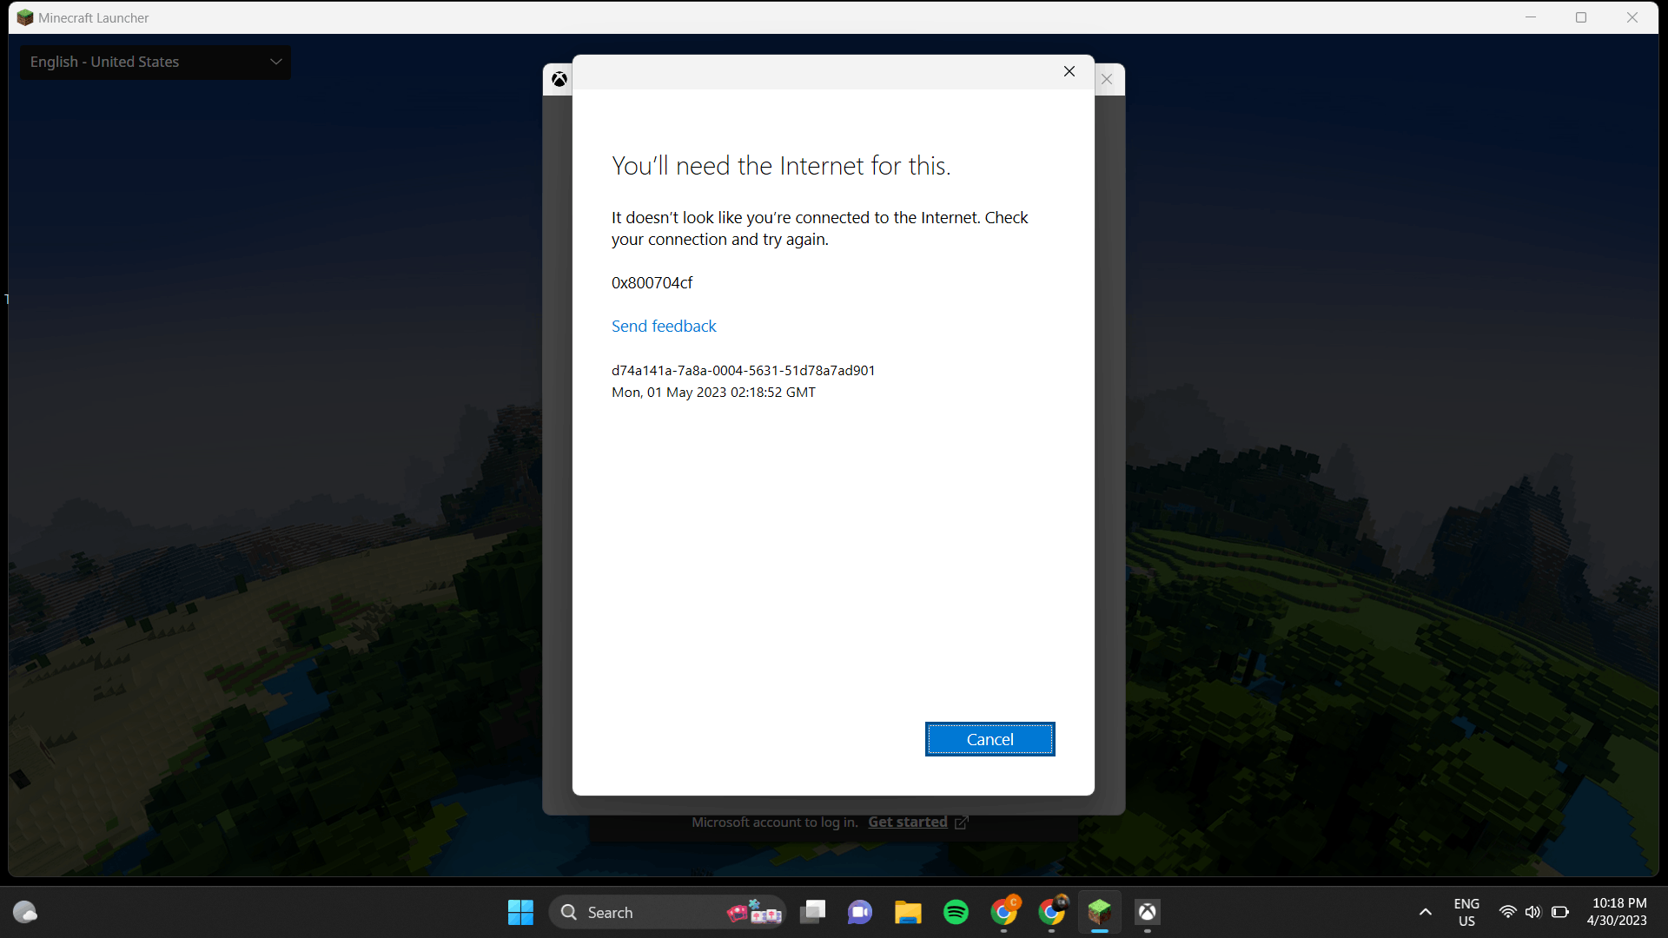The height and width of the screenshot is (938, 1668).
Task: Toggle the battery indicator in taskbar
Action: (1559, 910)
